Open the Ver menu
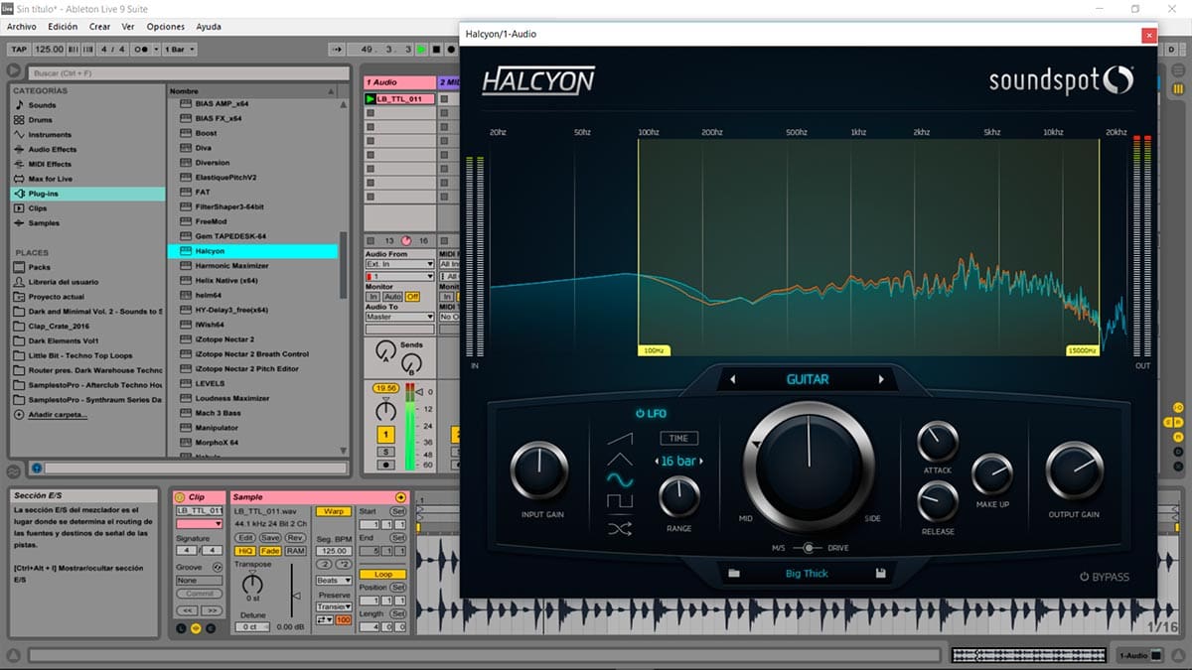The height and width of the screenshot is (670, 1192). [x=128, y=26]
